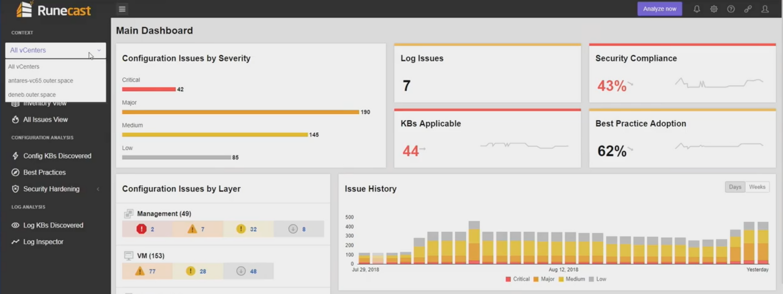Click Management layer medium yellow icon
The width and height of the screenshot is (783, 294).
241,229
